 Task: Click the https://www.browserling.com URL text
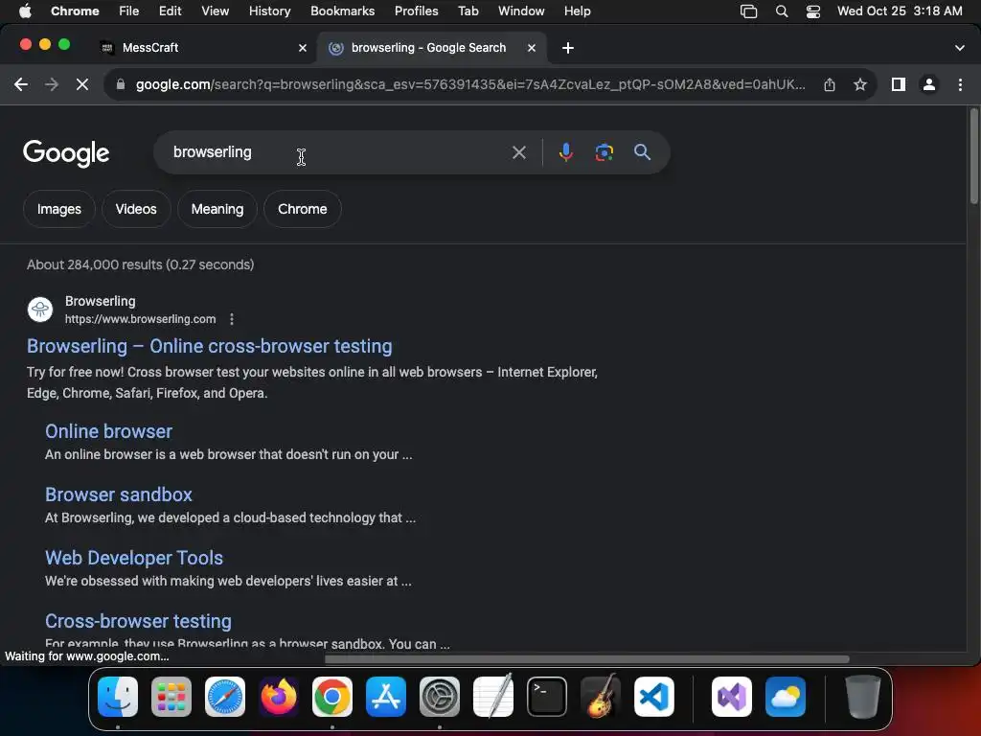tap(140, 319)
